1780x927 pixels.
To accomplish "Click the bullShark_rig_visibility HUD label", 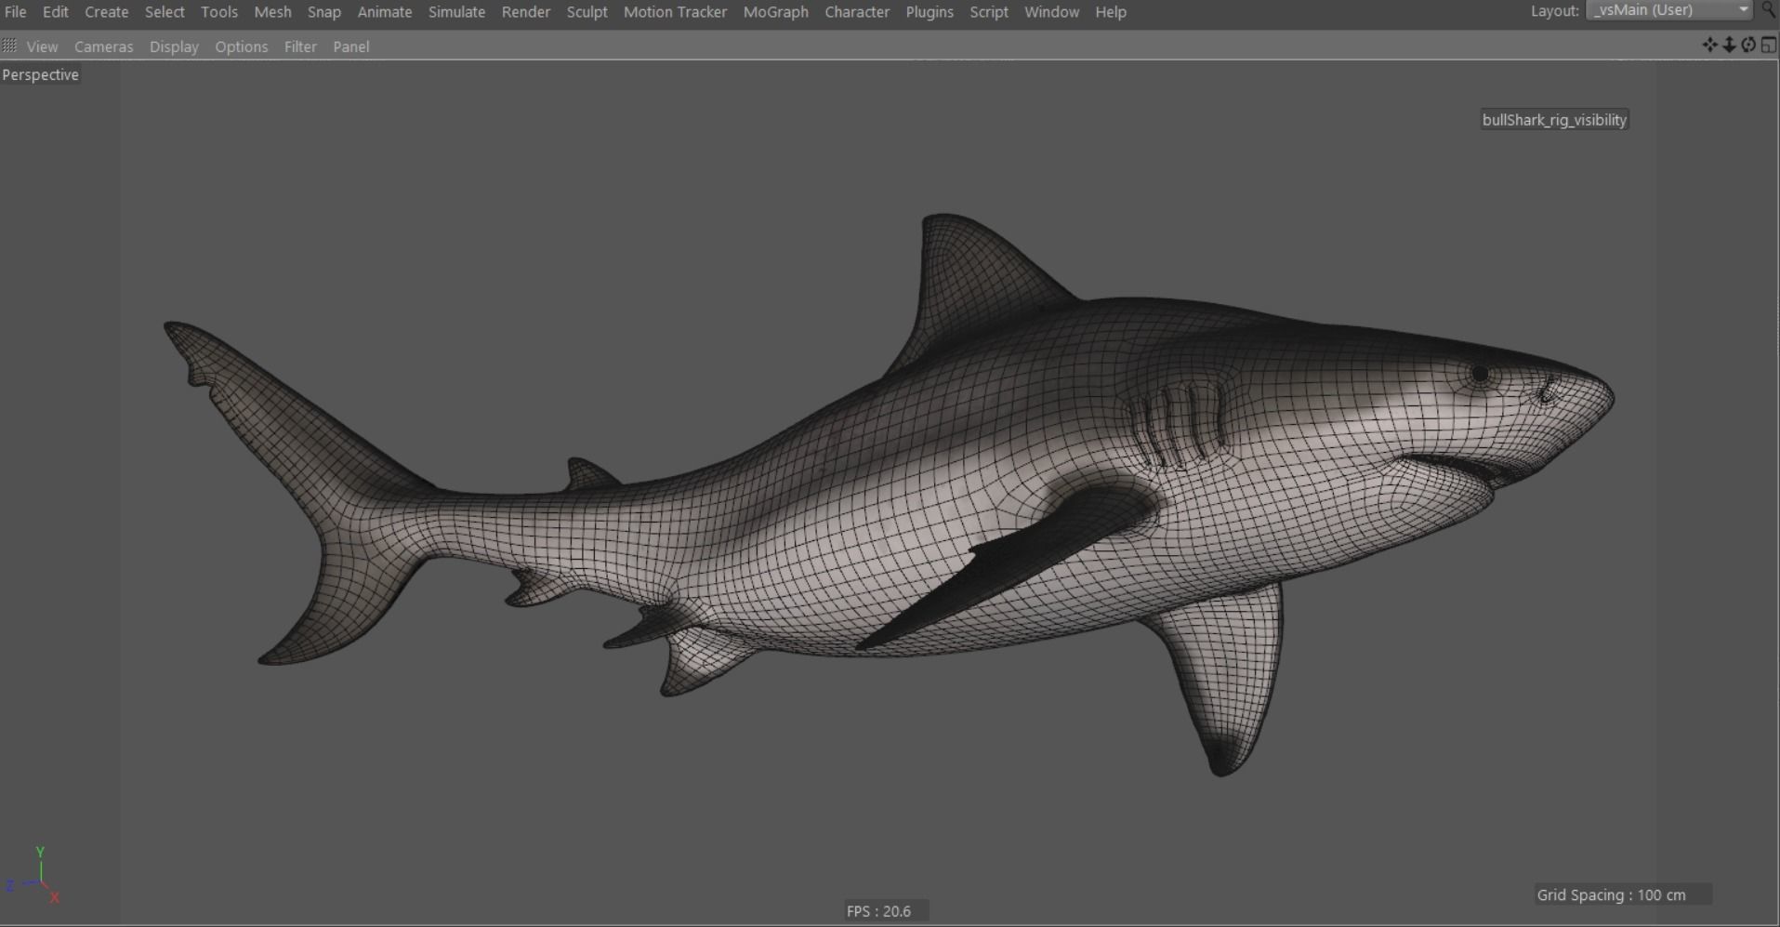I will (1554, 120).
